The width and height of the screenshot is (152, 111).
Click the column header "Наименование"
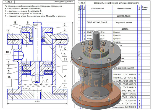(124, 9)
